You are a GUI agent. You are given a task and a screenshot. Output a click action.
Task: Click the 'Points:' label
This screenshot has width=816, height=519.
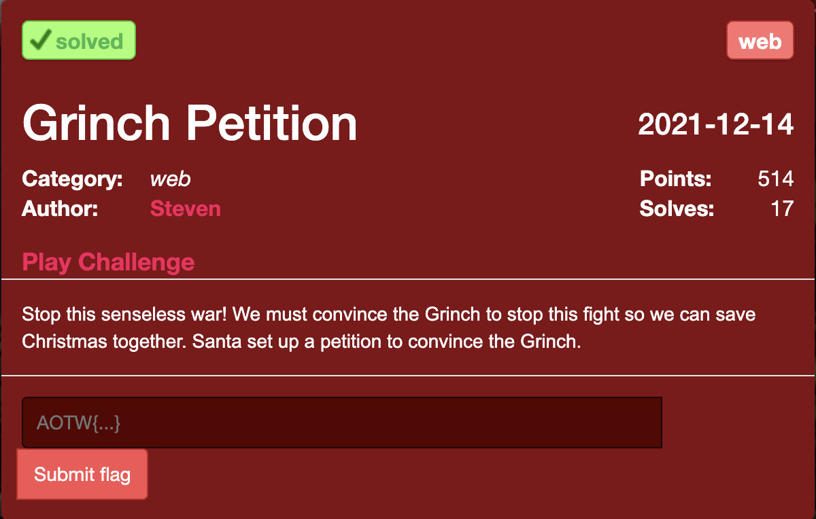coord(675,179)
